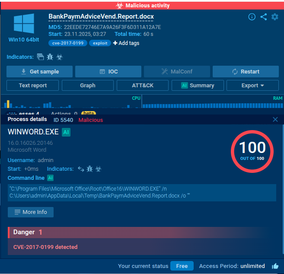Click the exploit tag
Viewport: 284px width, 274px height.
pos(100,43)
